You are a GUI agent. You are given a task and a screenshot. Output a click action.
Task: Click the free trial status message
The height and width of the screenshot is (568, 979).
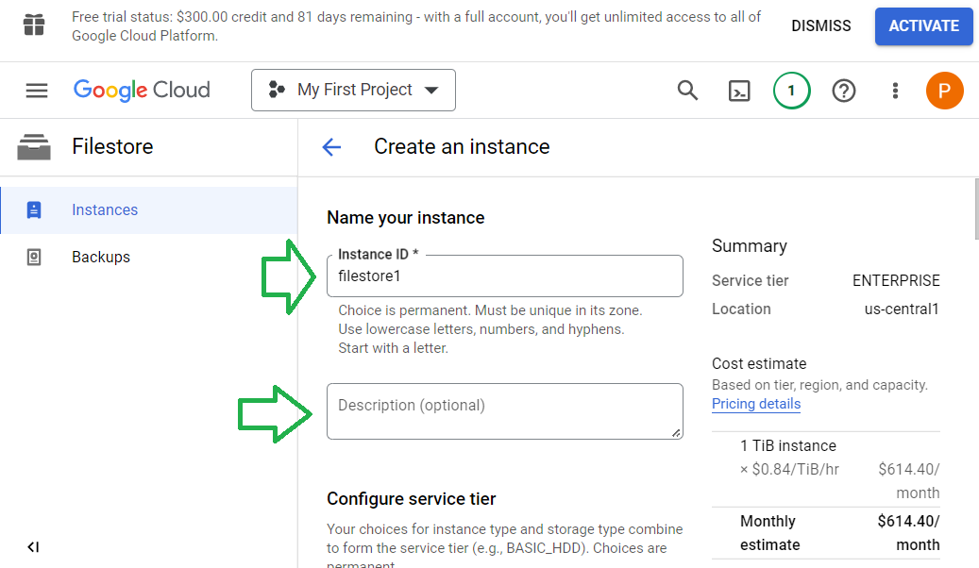point(416,26)
